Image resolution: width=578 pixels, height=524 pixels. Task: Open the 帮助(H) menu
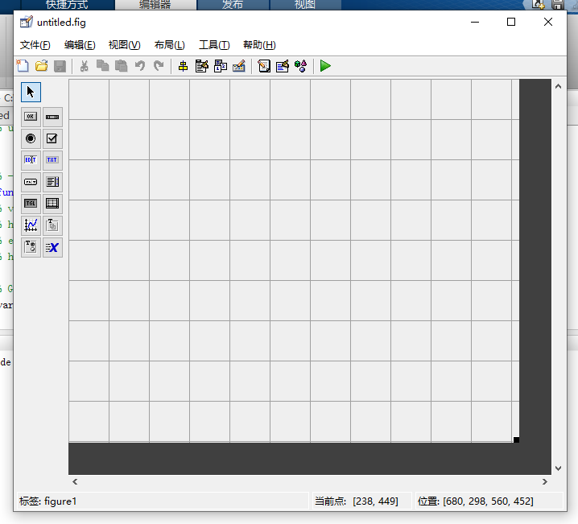pyautogui.click(x=259, y=45)
